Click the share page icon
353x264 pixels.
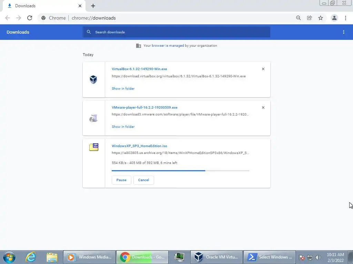coord(310,18)
